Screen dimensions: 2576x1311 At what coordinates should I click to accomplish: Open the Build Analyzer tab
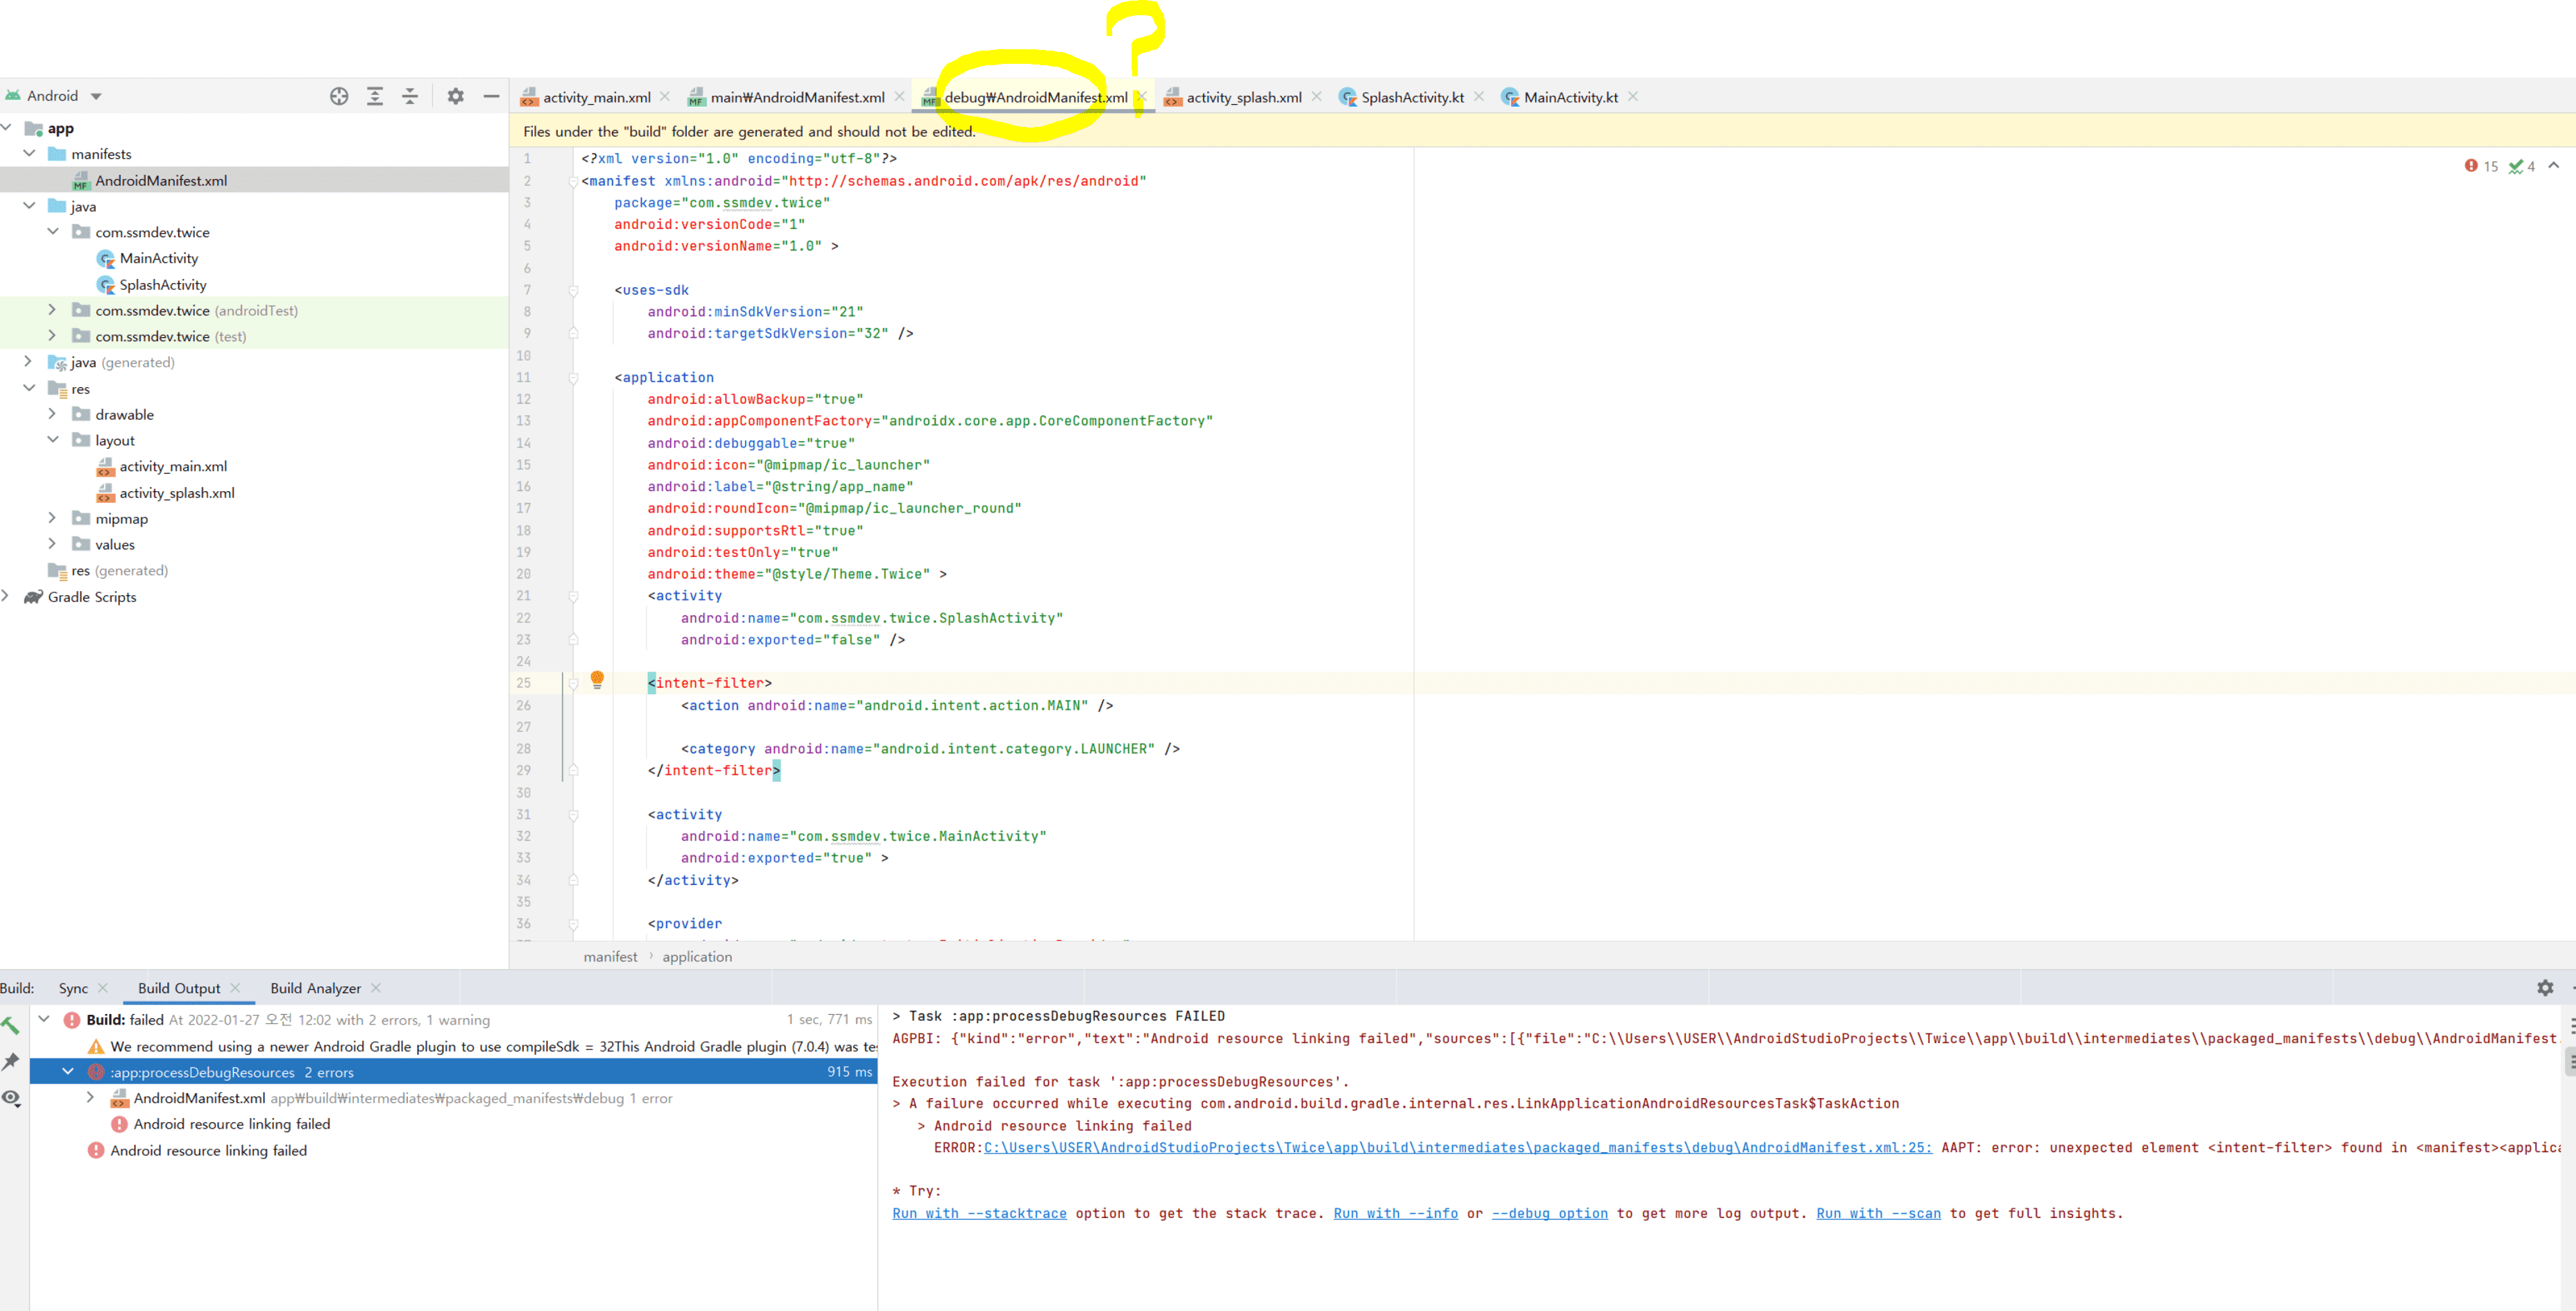[x=315, y=988]
